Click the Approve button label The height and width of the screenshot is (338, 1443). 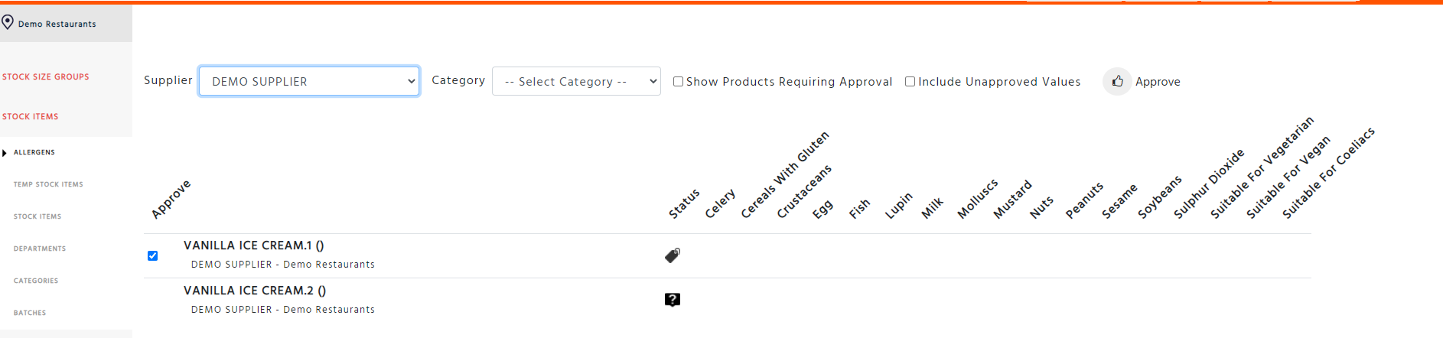click(1158, 82)
